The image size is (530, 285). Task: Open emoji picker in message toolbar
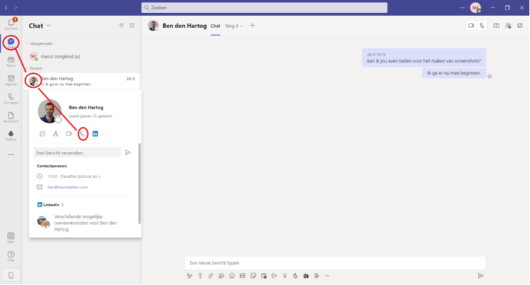point(232,275)
